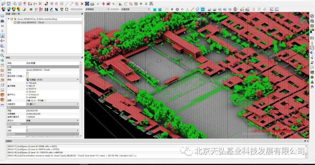Open the active scalar field Z dropdown
The image size is (315, 165).
52,131
